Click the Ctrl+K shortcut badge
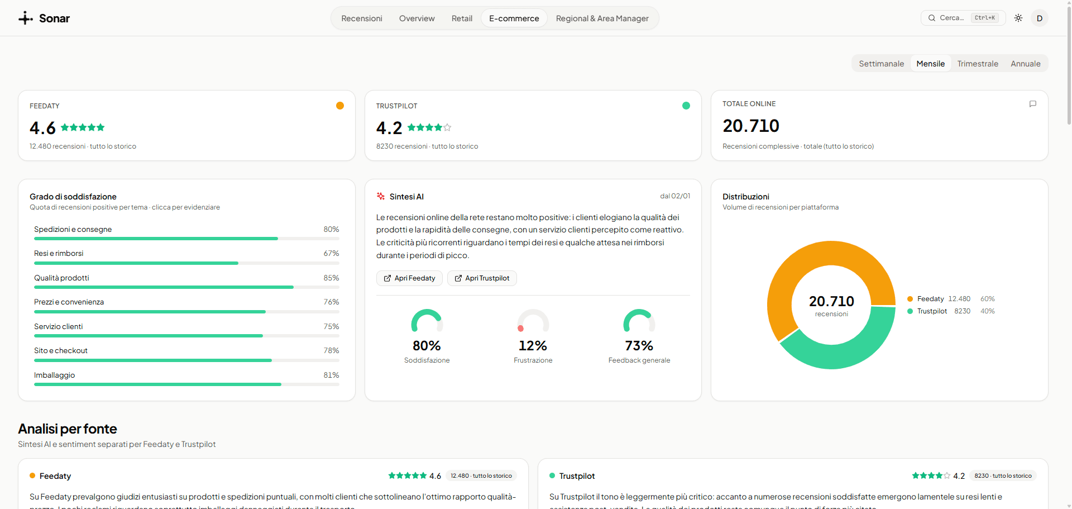This screenshot has height=509, width=1072. pyautogui.click(x=985, y=18)
